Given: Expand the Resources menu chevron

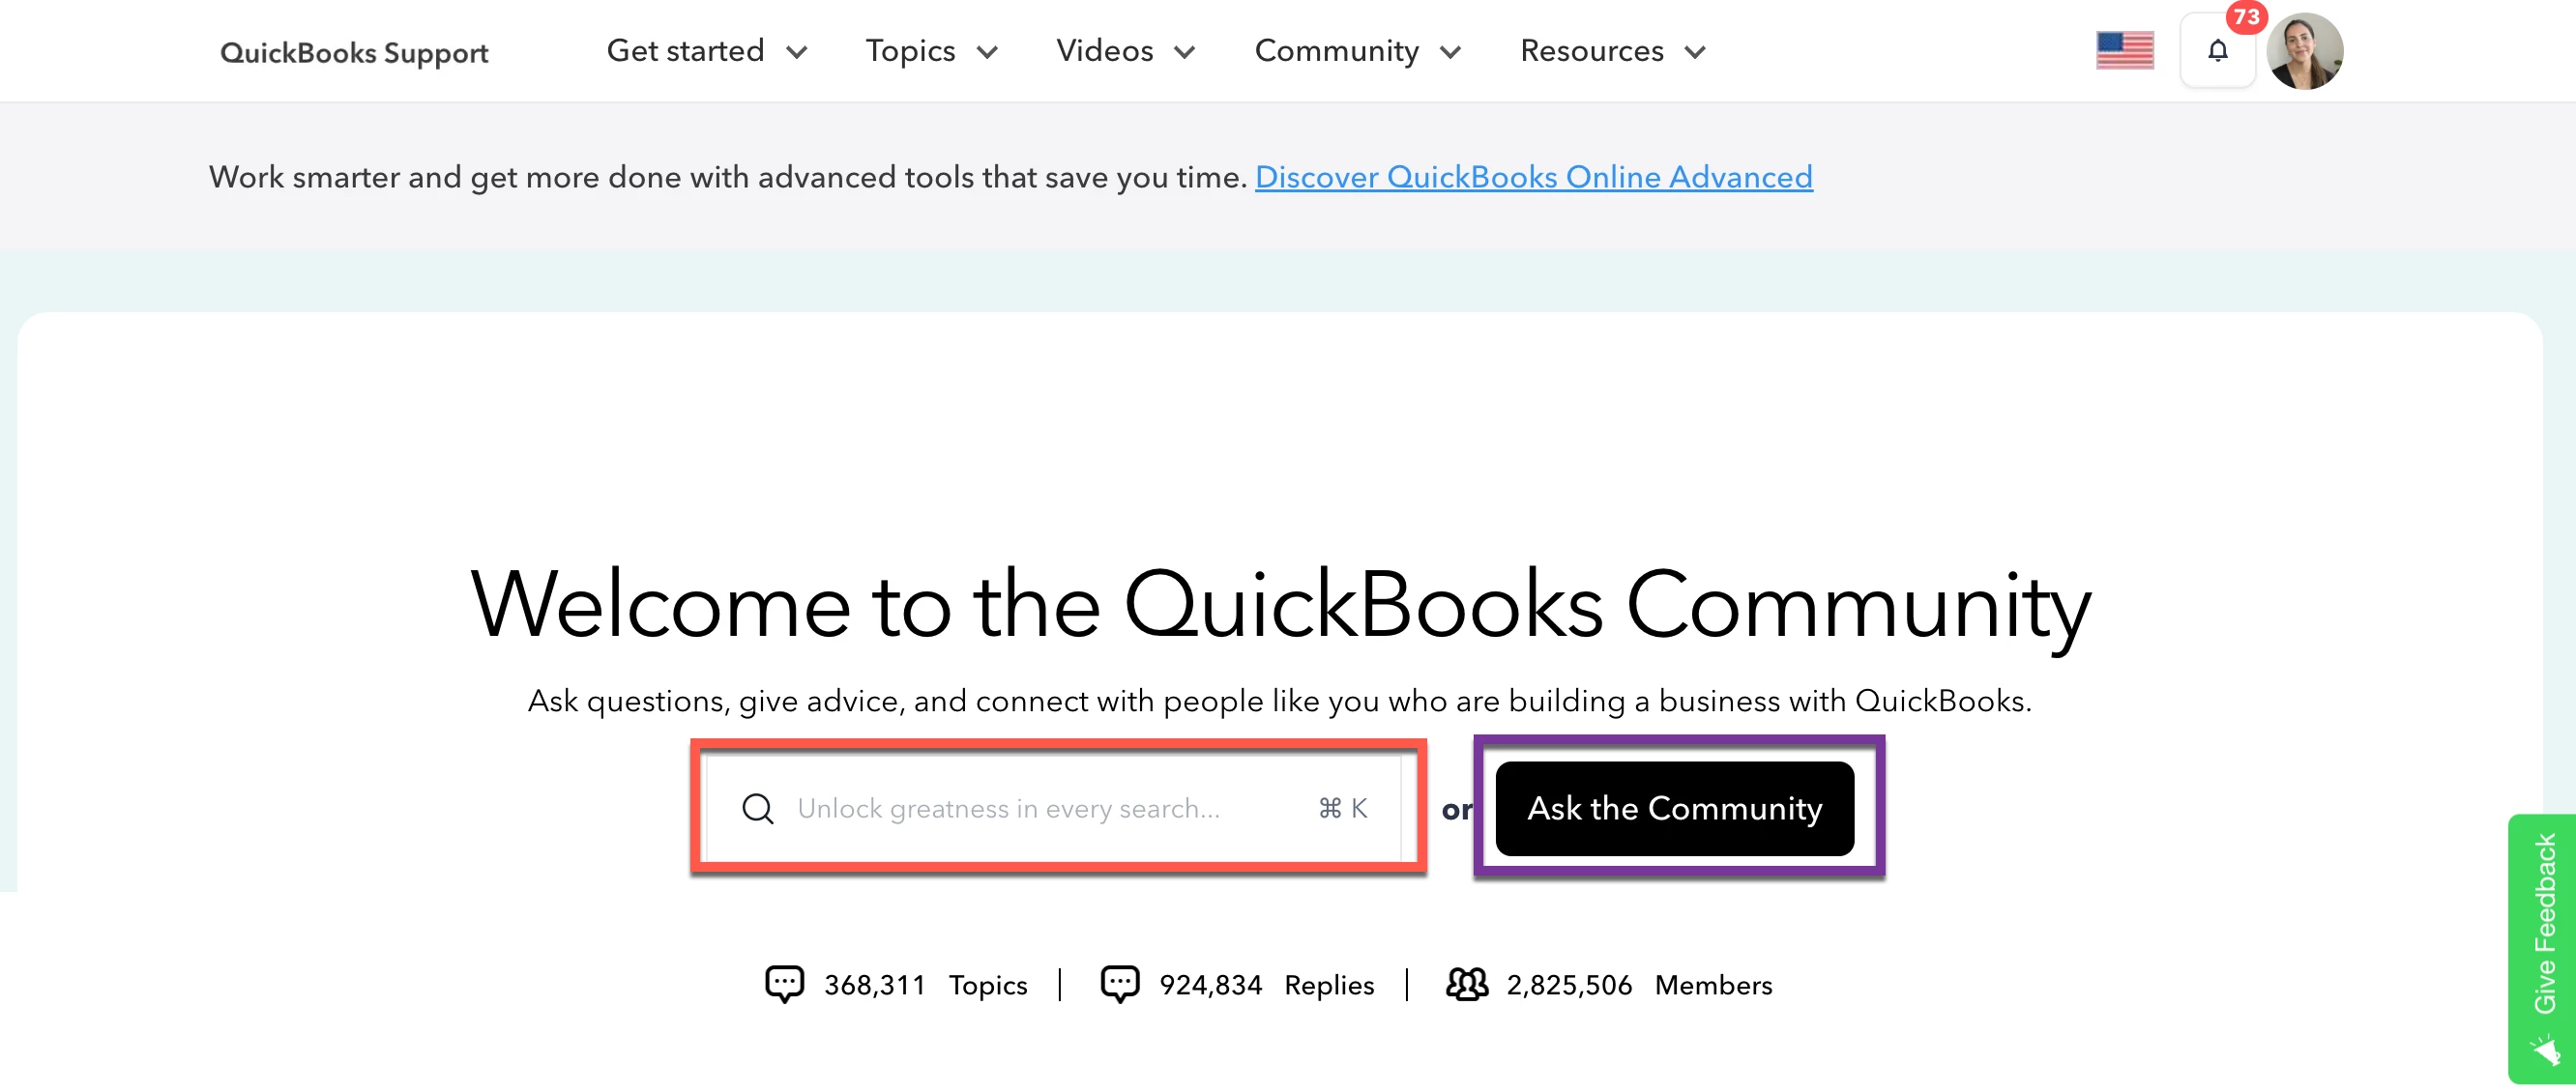Looking at the screenshot, I should pos(1695,52).
